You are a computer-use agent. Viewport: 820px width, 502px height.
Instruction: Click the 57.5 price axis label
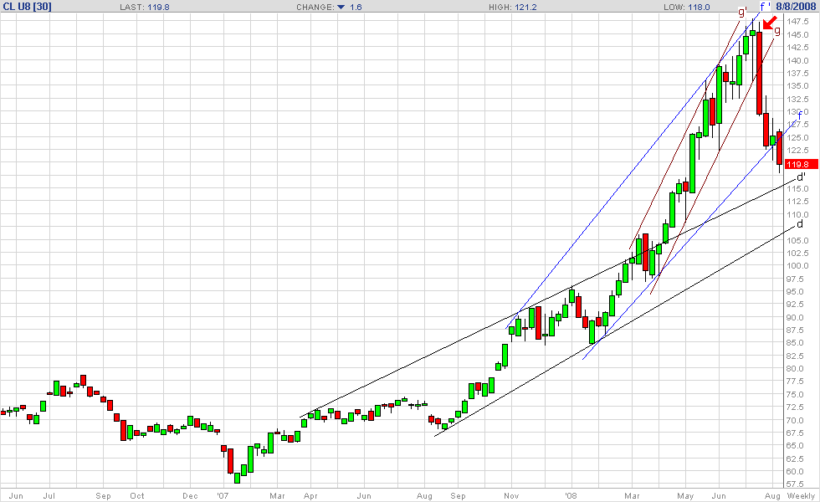[796, 484]
